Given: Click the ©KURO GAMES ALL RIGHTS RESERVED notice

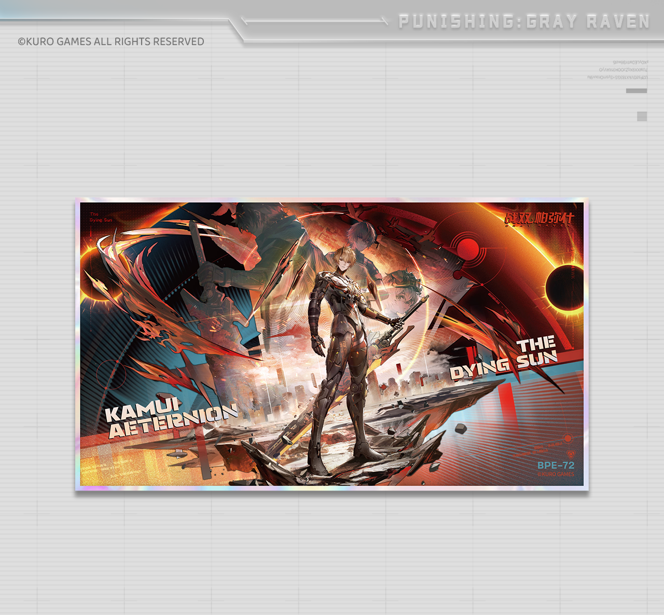Looking at the screenshot, I should [111, 41].
